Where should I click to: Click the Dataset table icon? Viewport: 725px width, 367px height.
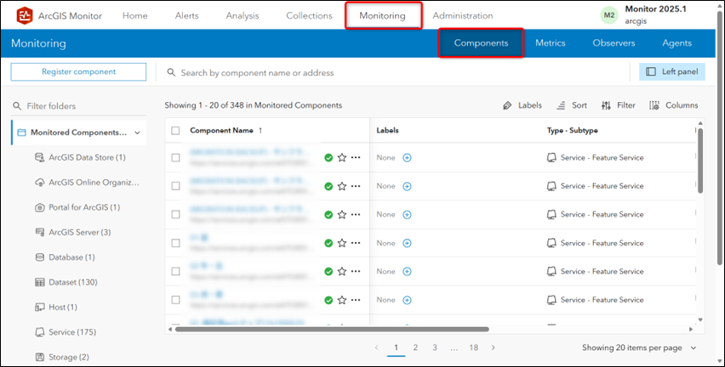click(40, 282)
